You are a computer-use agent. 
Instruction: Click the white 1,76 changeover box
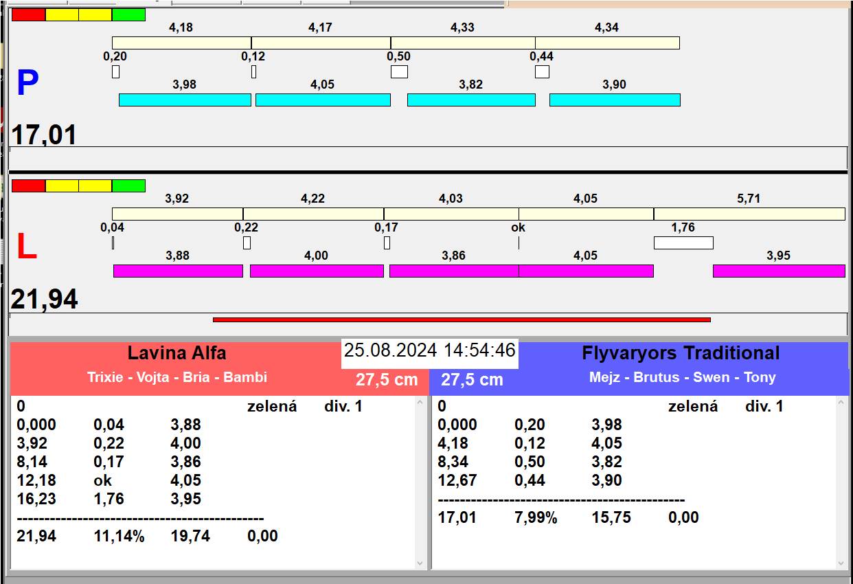683,243
